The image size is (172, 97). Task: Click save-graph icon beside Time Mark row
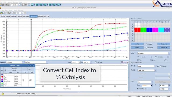coord(122,62)
